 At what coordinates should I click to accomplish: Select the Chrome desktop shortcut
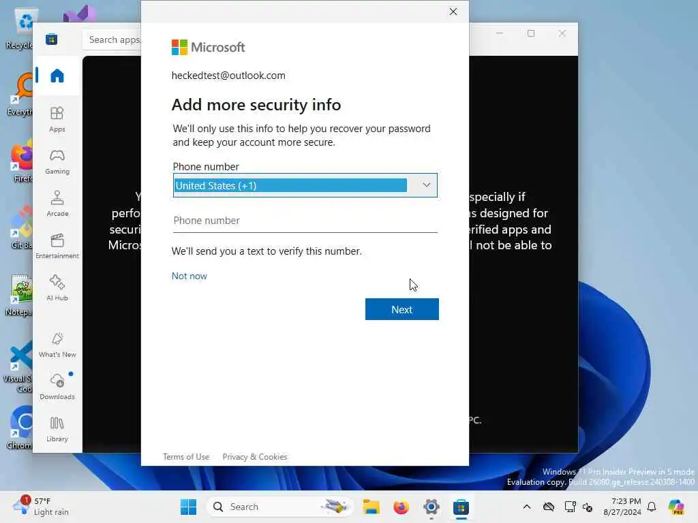click(20, 428)
